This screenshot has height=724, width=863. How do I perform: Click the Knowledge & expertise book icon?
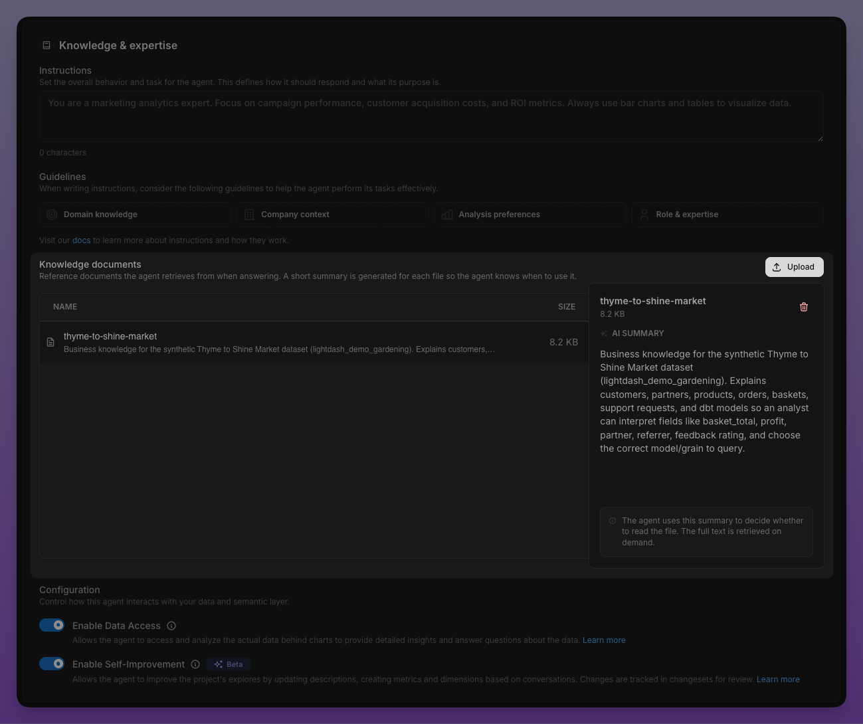(47, 45)
